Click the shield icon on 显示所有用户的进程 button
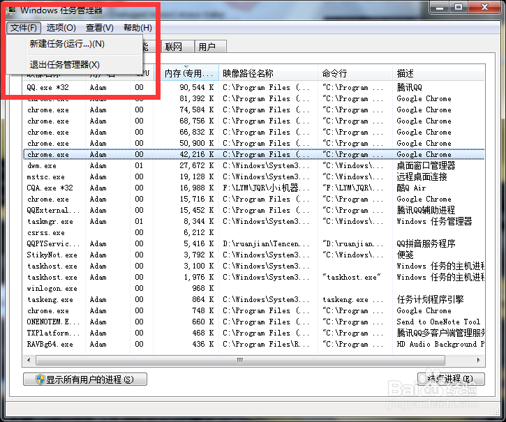Viewport: 506px width, 422px height. click(x=40, y=379)
